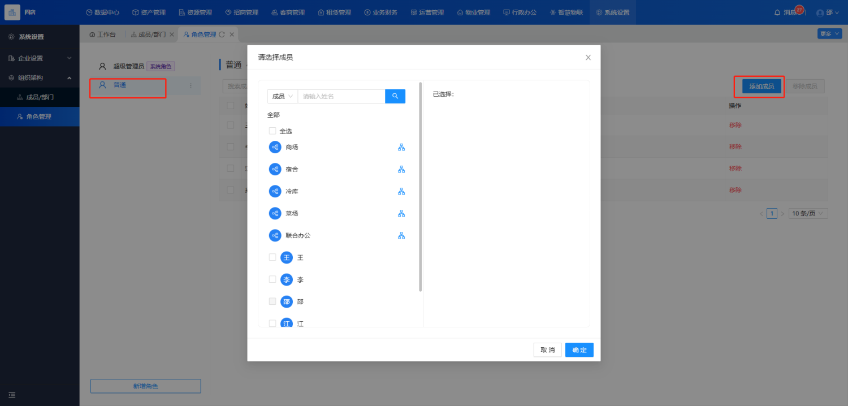Tick the checkbox for member 王
The image size is (848, 406).
click(x=272, y=257)
